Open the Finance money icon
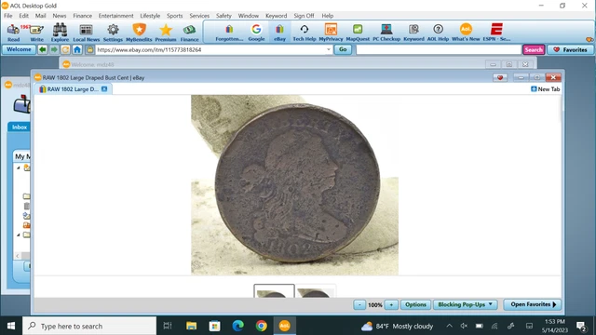 point(189,33)
